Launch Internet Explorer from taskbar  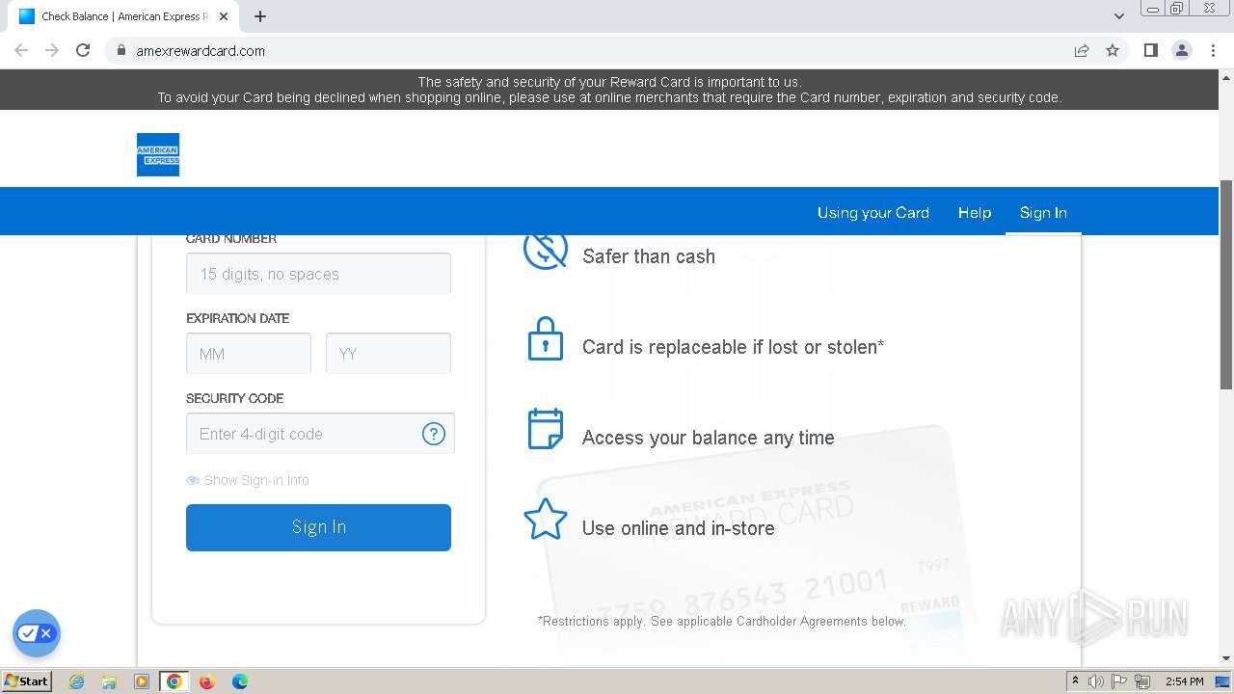coord(76,681)
